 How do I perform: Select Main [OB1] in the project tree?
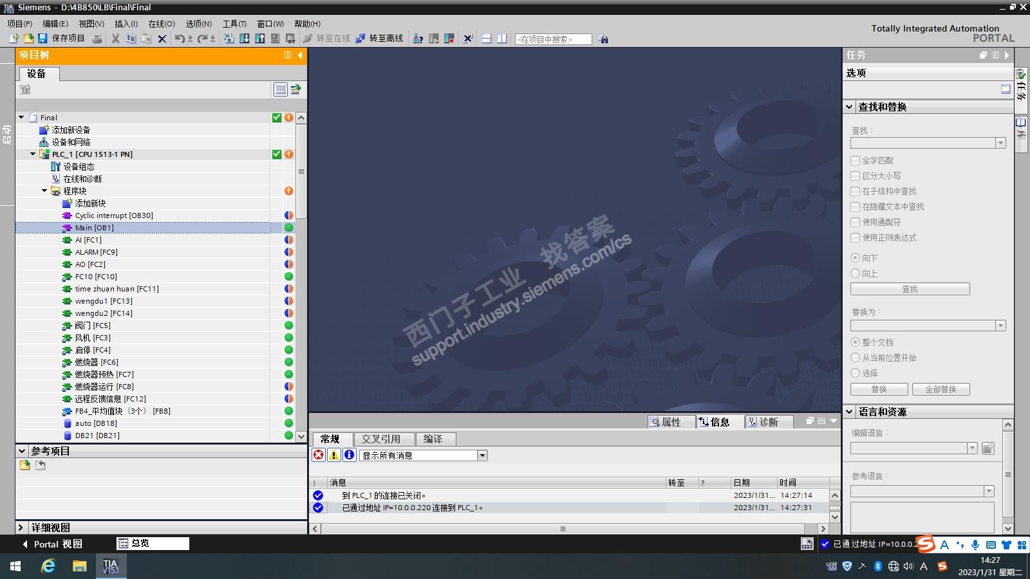coord(95,228)
